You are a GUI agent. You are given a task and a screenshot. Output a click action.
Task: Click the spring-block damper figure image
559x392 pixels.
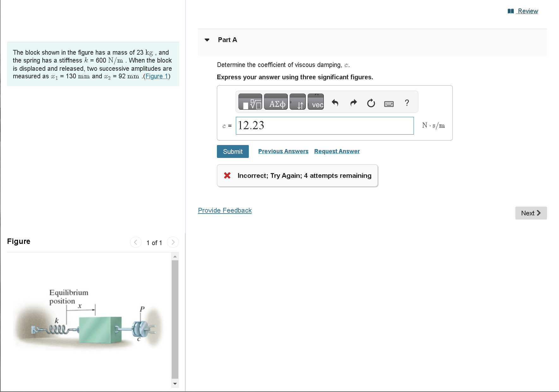point(88,320)
